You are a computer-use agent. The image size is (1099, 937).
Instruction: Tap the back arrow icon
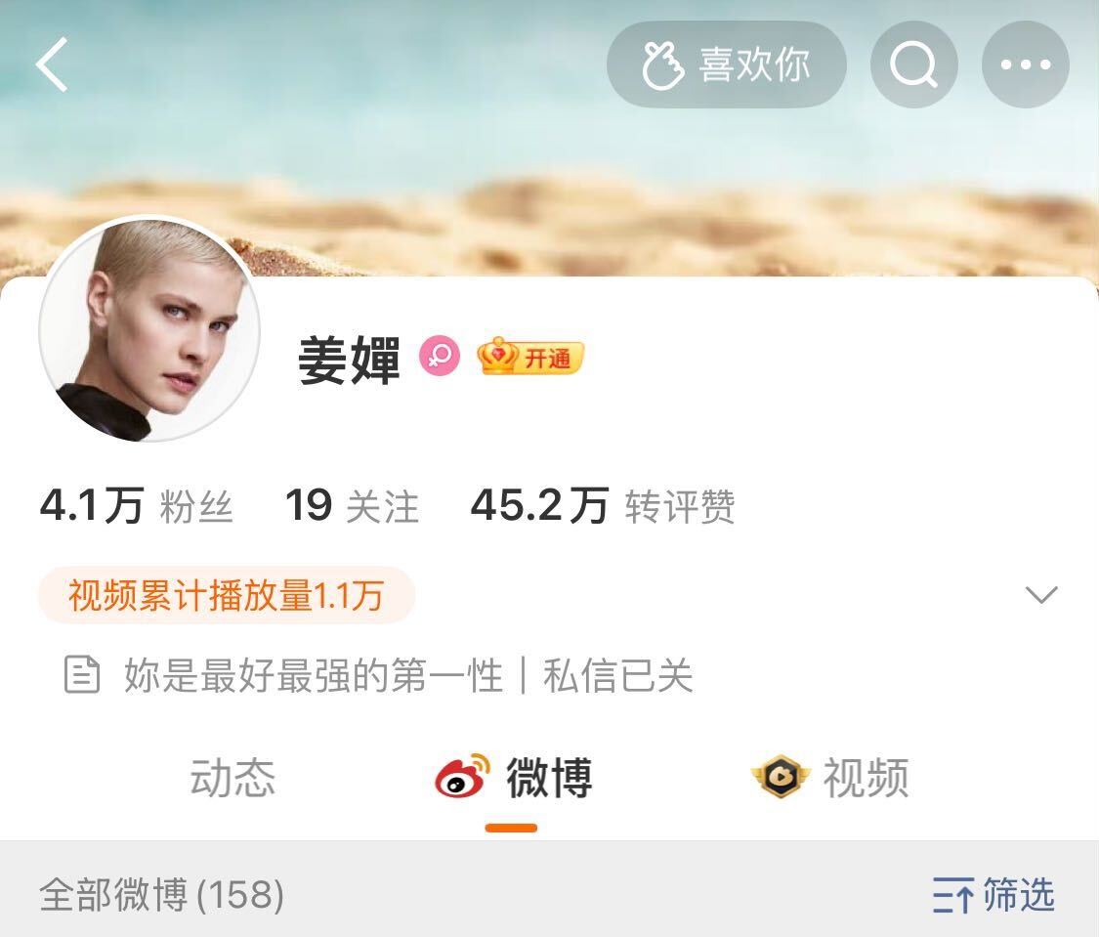[52, 64]
